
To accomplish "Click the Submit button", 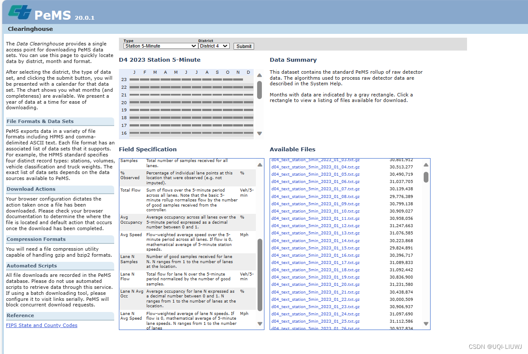I will 244,46.
